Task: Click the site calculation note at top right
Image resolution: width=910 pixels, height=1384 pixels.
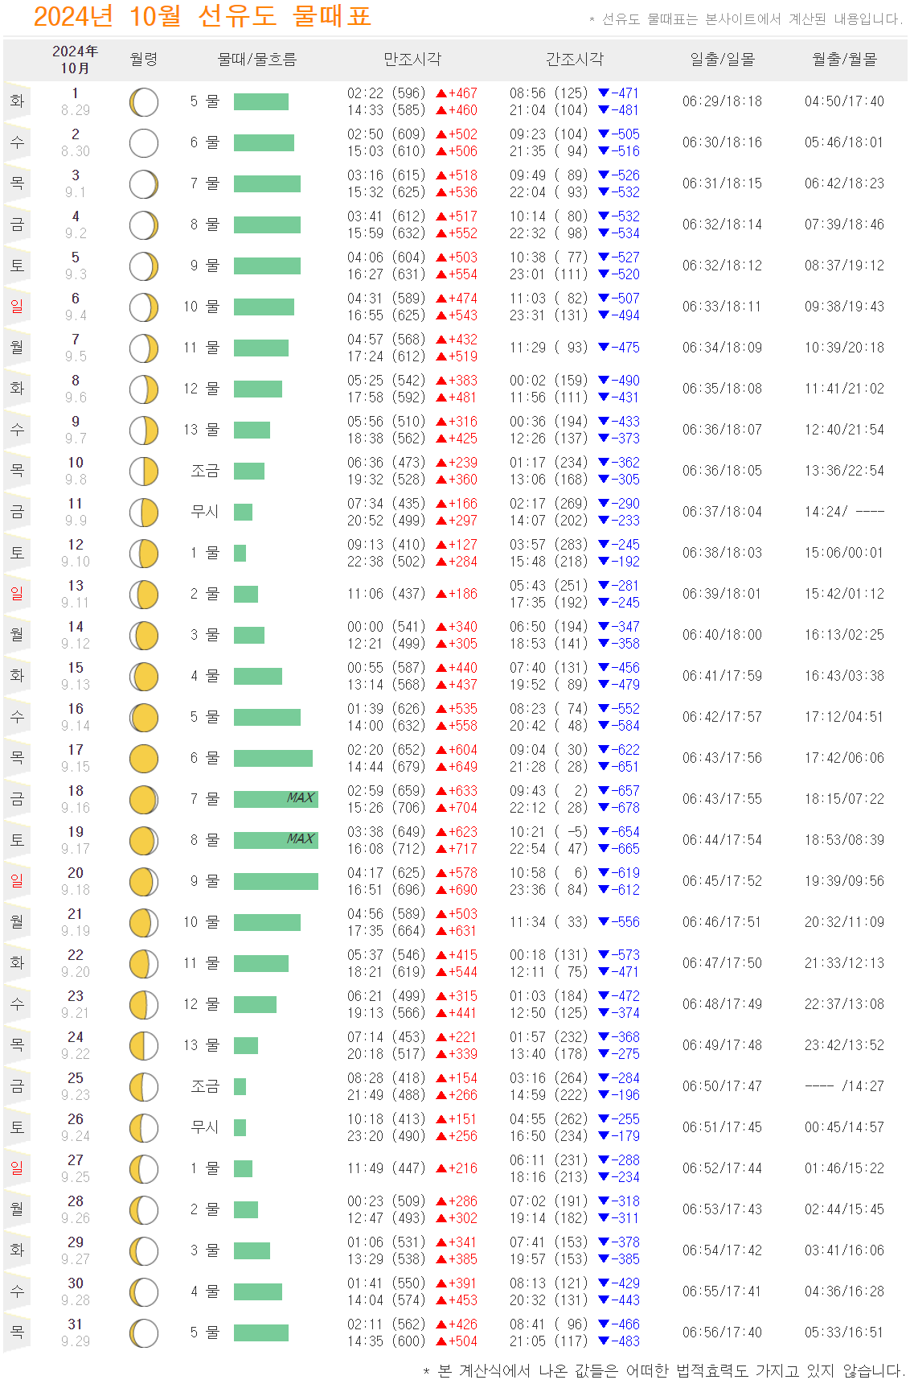Action: (x=747, y=19)
